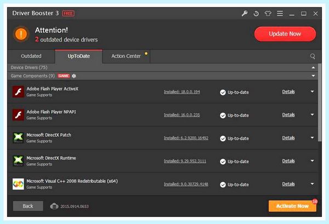
Task: Open the hamburger menu icon
Action: coord(280,14)
